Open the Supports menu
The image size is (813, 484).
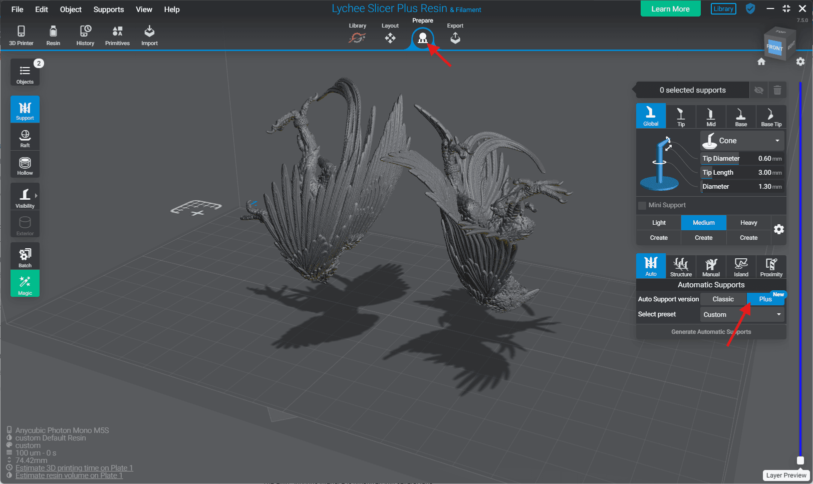pyautogui.click(x=108, y=10)
